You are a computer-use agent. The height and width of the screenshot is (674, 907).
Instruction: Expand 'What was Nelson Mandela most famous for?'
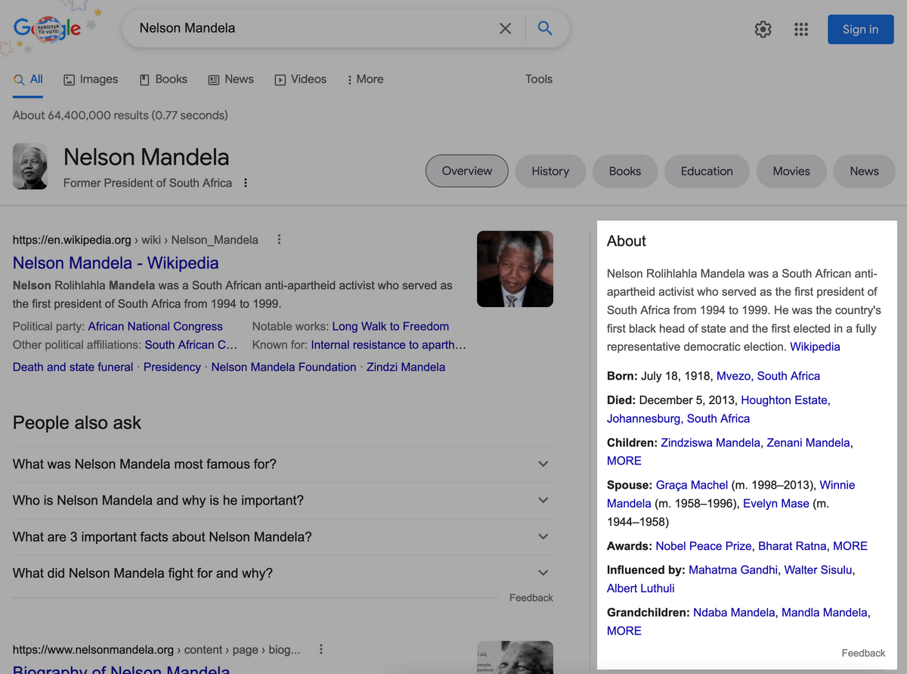point(283,464)
